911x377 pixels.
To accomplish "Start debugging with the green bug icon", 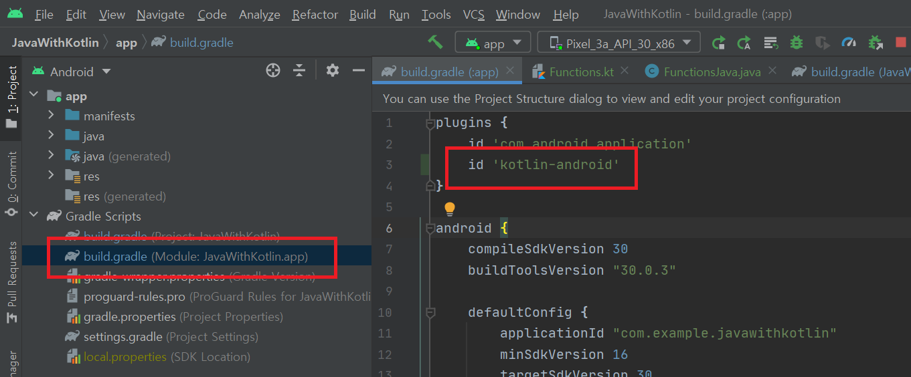I will click(x=796, y=43).
